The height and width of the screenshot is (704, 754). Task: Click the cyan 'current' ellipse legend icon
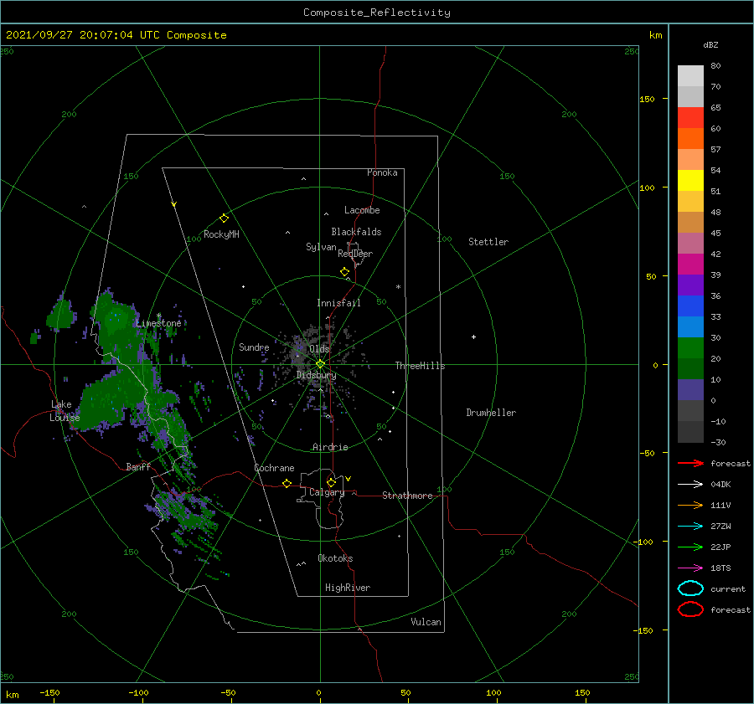coord(690,588)
